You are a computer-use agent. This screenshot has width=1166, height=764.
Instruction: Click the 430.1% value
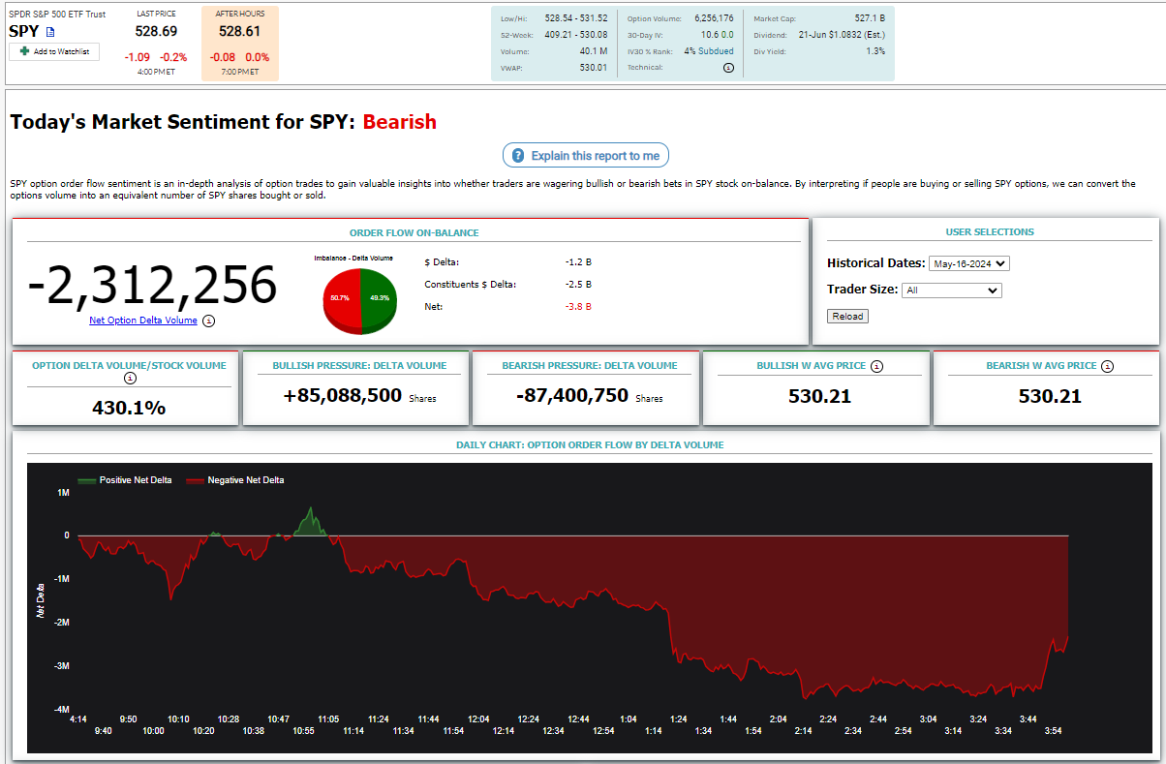pyautogui.click(x=129, y=408)
